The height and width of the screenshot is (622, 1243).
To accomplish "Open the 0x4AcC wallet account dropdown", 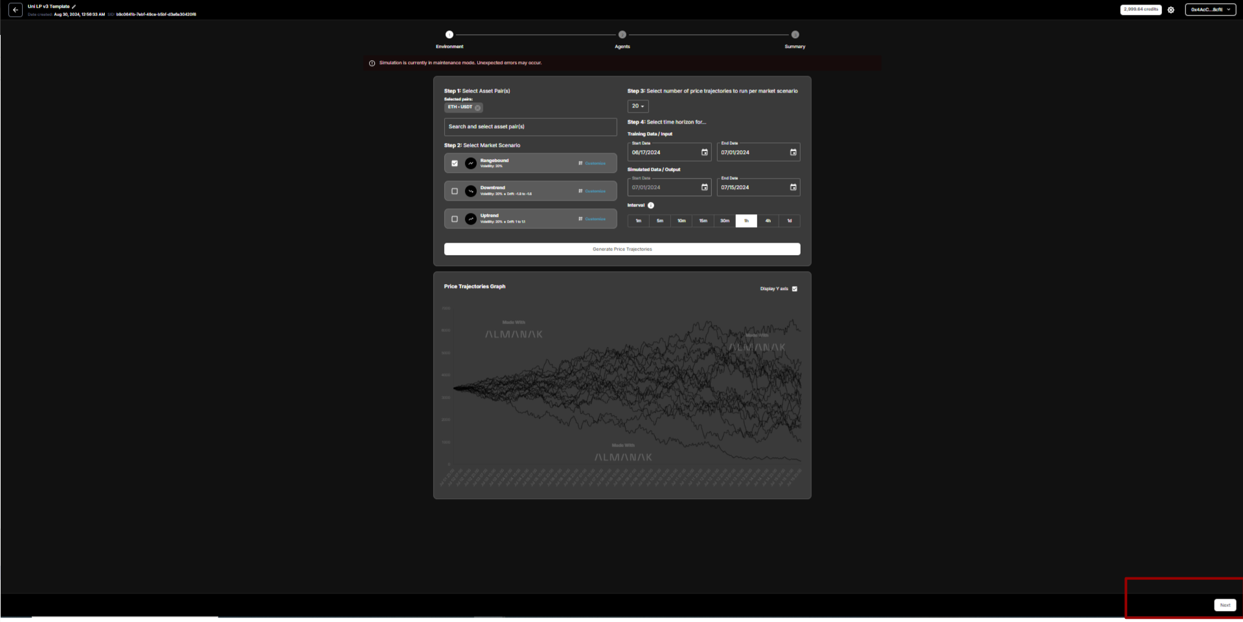I will click(x=1210, y=10).
